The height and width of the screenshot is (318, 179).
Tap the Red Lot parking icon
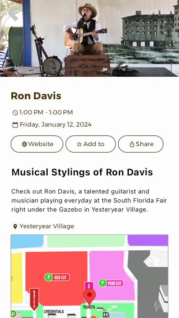pyautogui.click(x=48, y=277)
